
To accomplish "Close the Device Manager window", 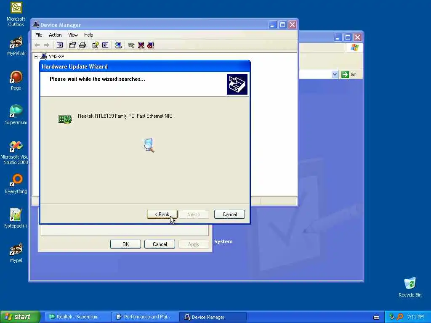I will [292, 25].
